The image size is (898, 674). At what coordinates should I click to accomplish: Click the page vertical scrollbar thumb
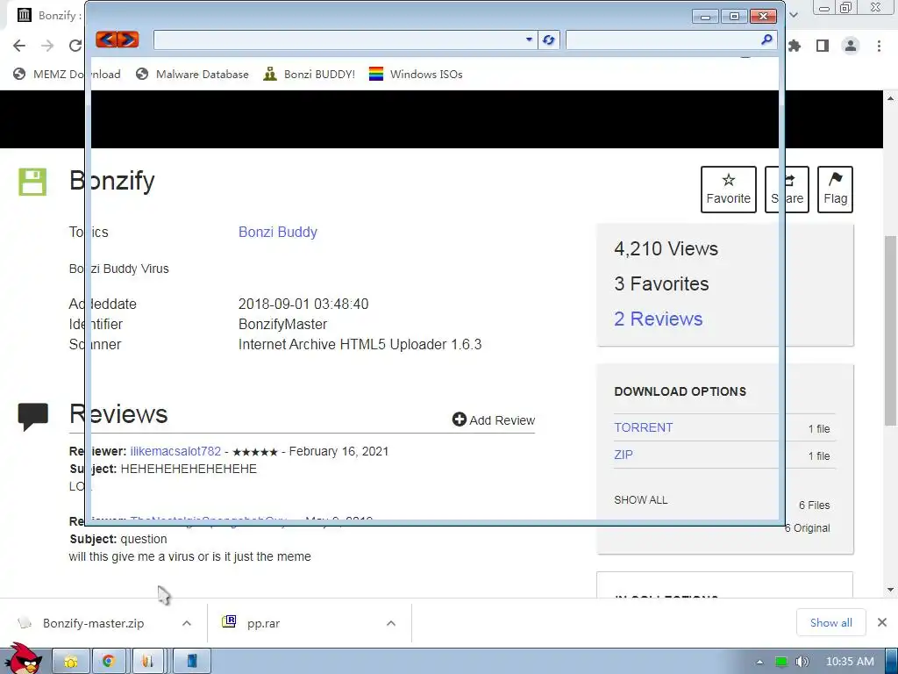click(890, 331)
